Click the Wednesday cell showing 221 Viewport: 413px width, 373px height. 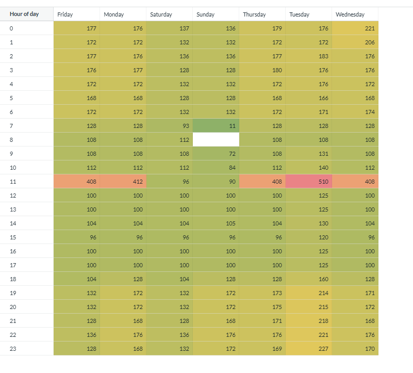pyautogui.click(x=355, y=28)
